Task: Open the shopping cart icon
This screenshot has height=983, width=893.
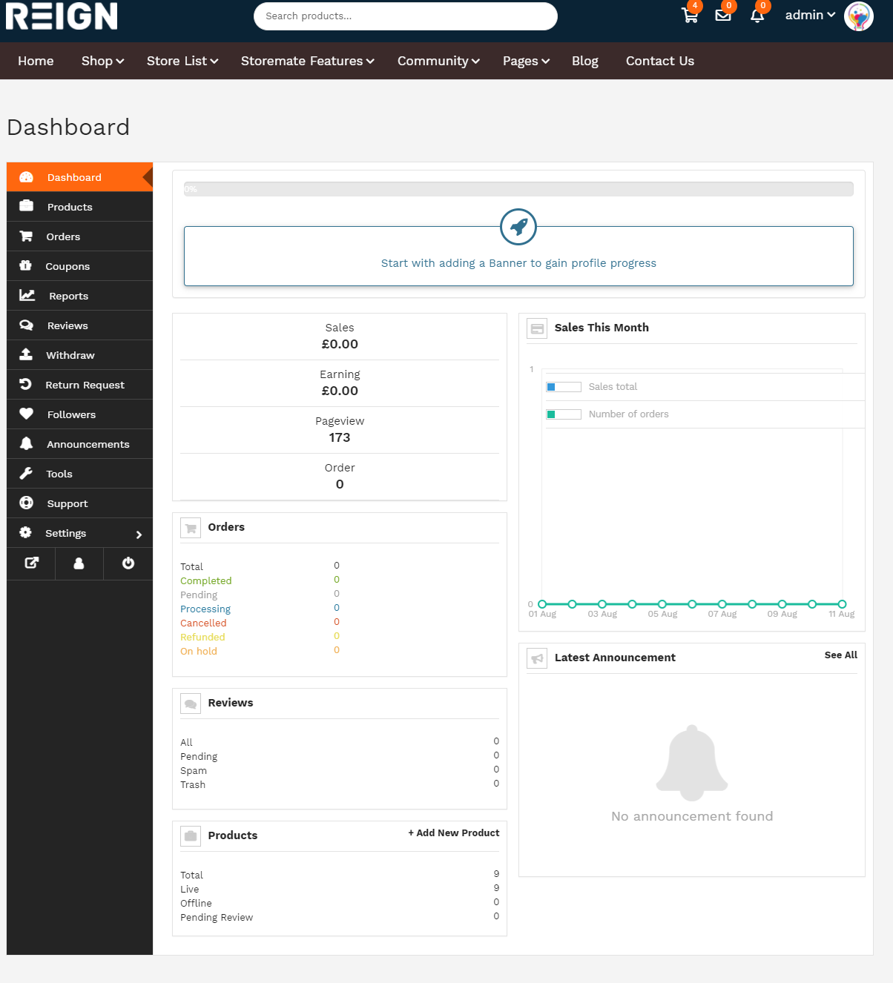Action: pos(690,16)
